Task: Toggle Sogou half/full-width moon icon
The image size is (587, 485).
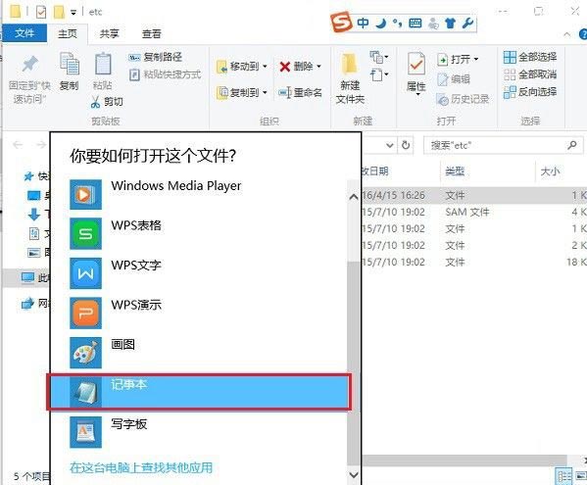Action: tap(381, 24)
